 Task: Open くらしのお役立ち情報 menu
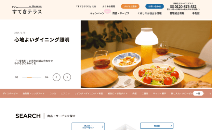(x=149, y=13)
